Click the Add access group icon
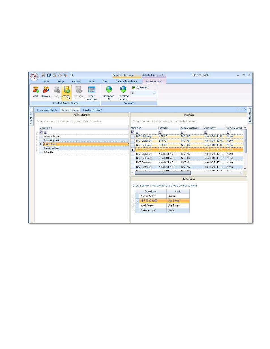Image resolution: width=270 pixels, height=349 pixels. click(35, 90)
